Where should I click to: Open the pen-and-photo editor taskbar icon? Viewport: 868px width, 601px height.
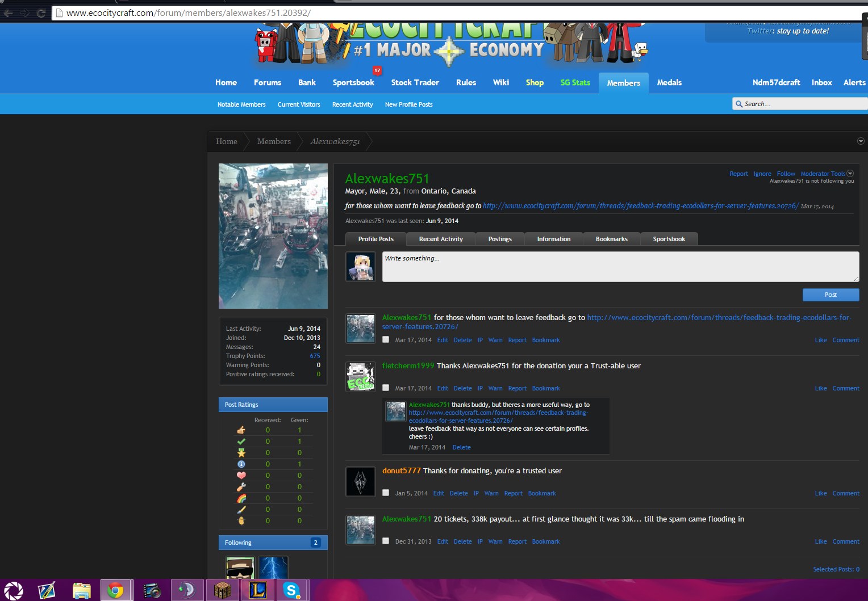tap(47, 591)
